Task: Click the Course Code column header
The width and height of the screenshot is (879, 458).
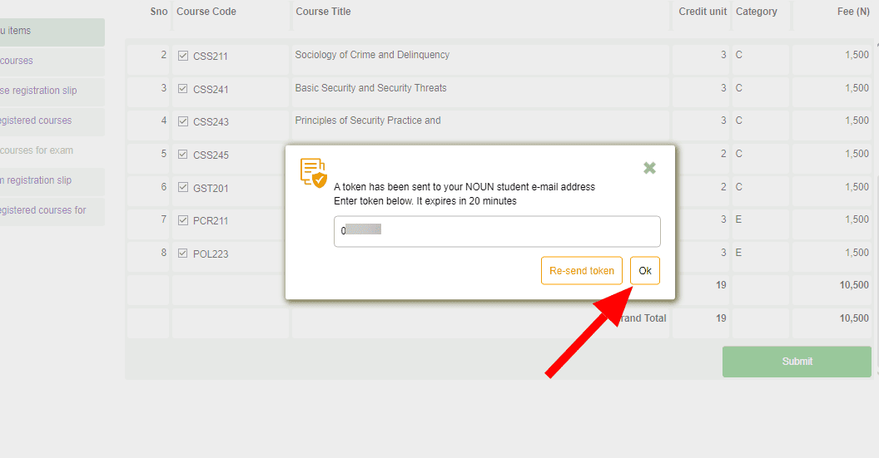Action: tap(206, 11)
